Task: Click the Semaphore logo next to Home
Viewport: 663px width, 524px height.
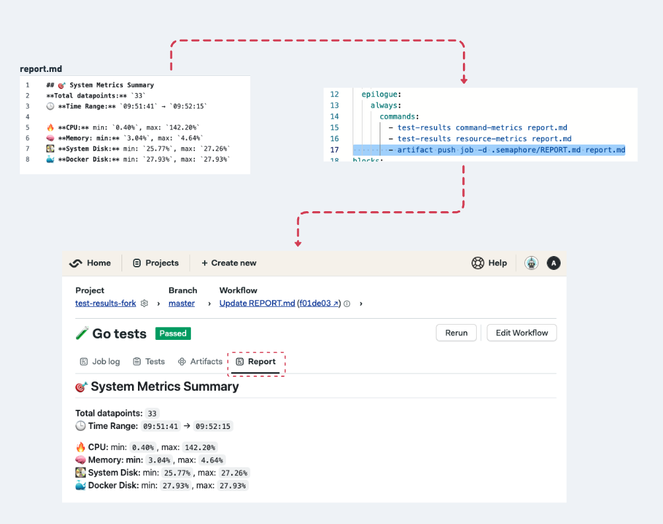Action: click(x=76, y=263)
